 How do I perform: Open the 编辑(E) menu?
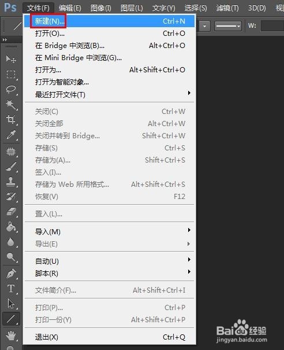70,8
